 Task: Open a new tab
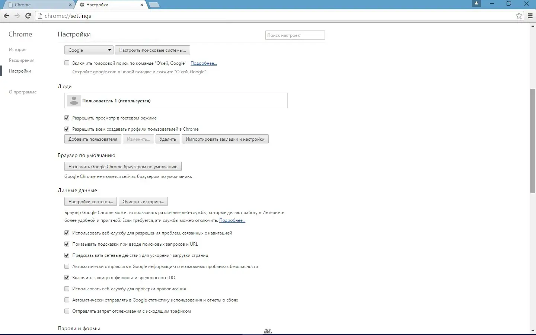click(154, 5)
